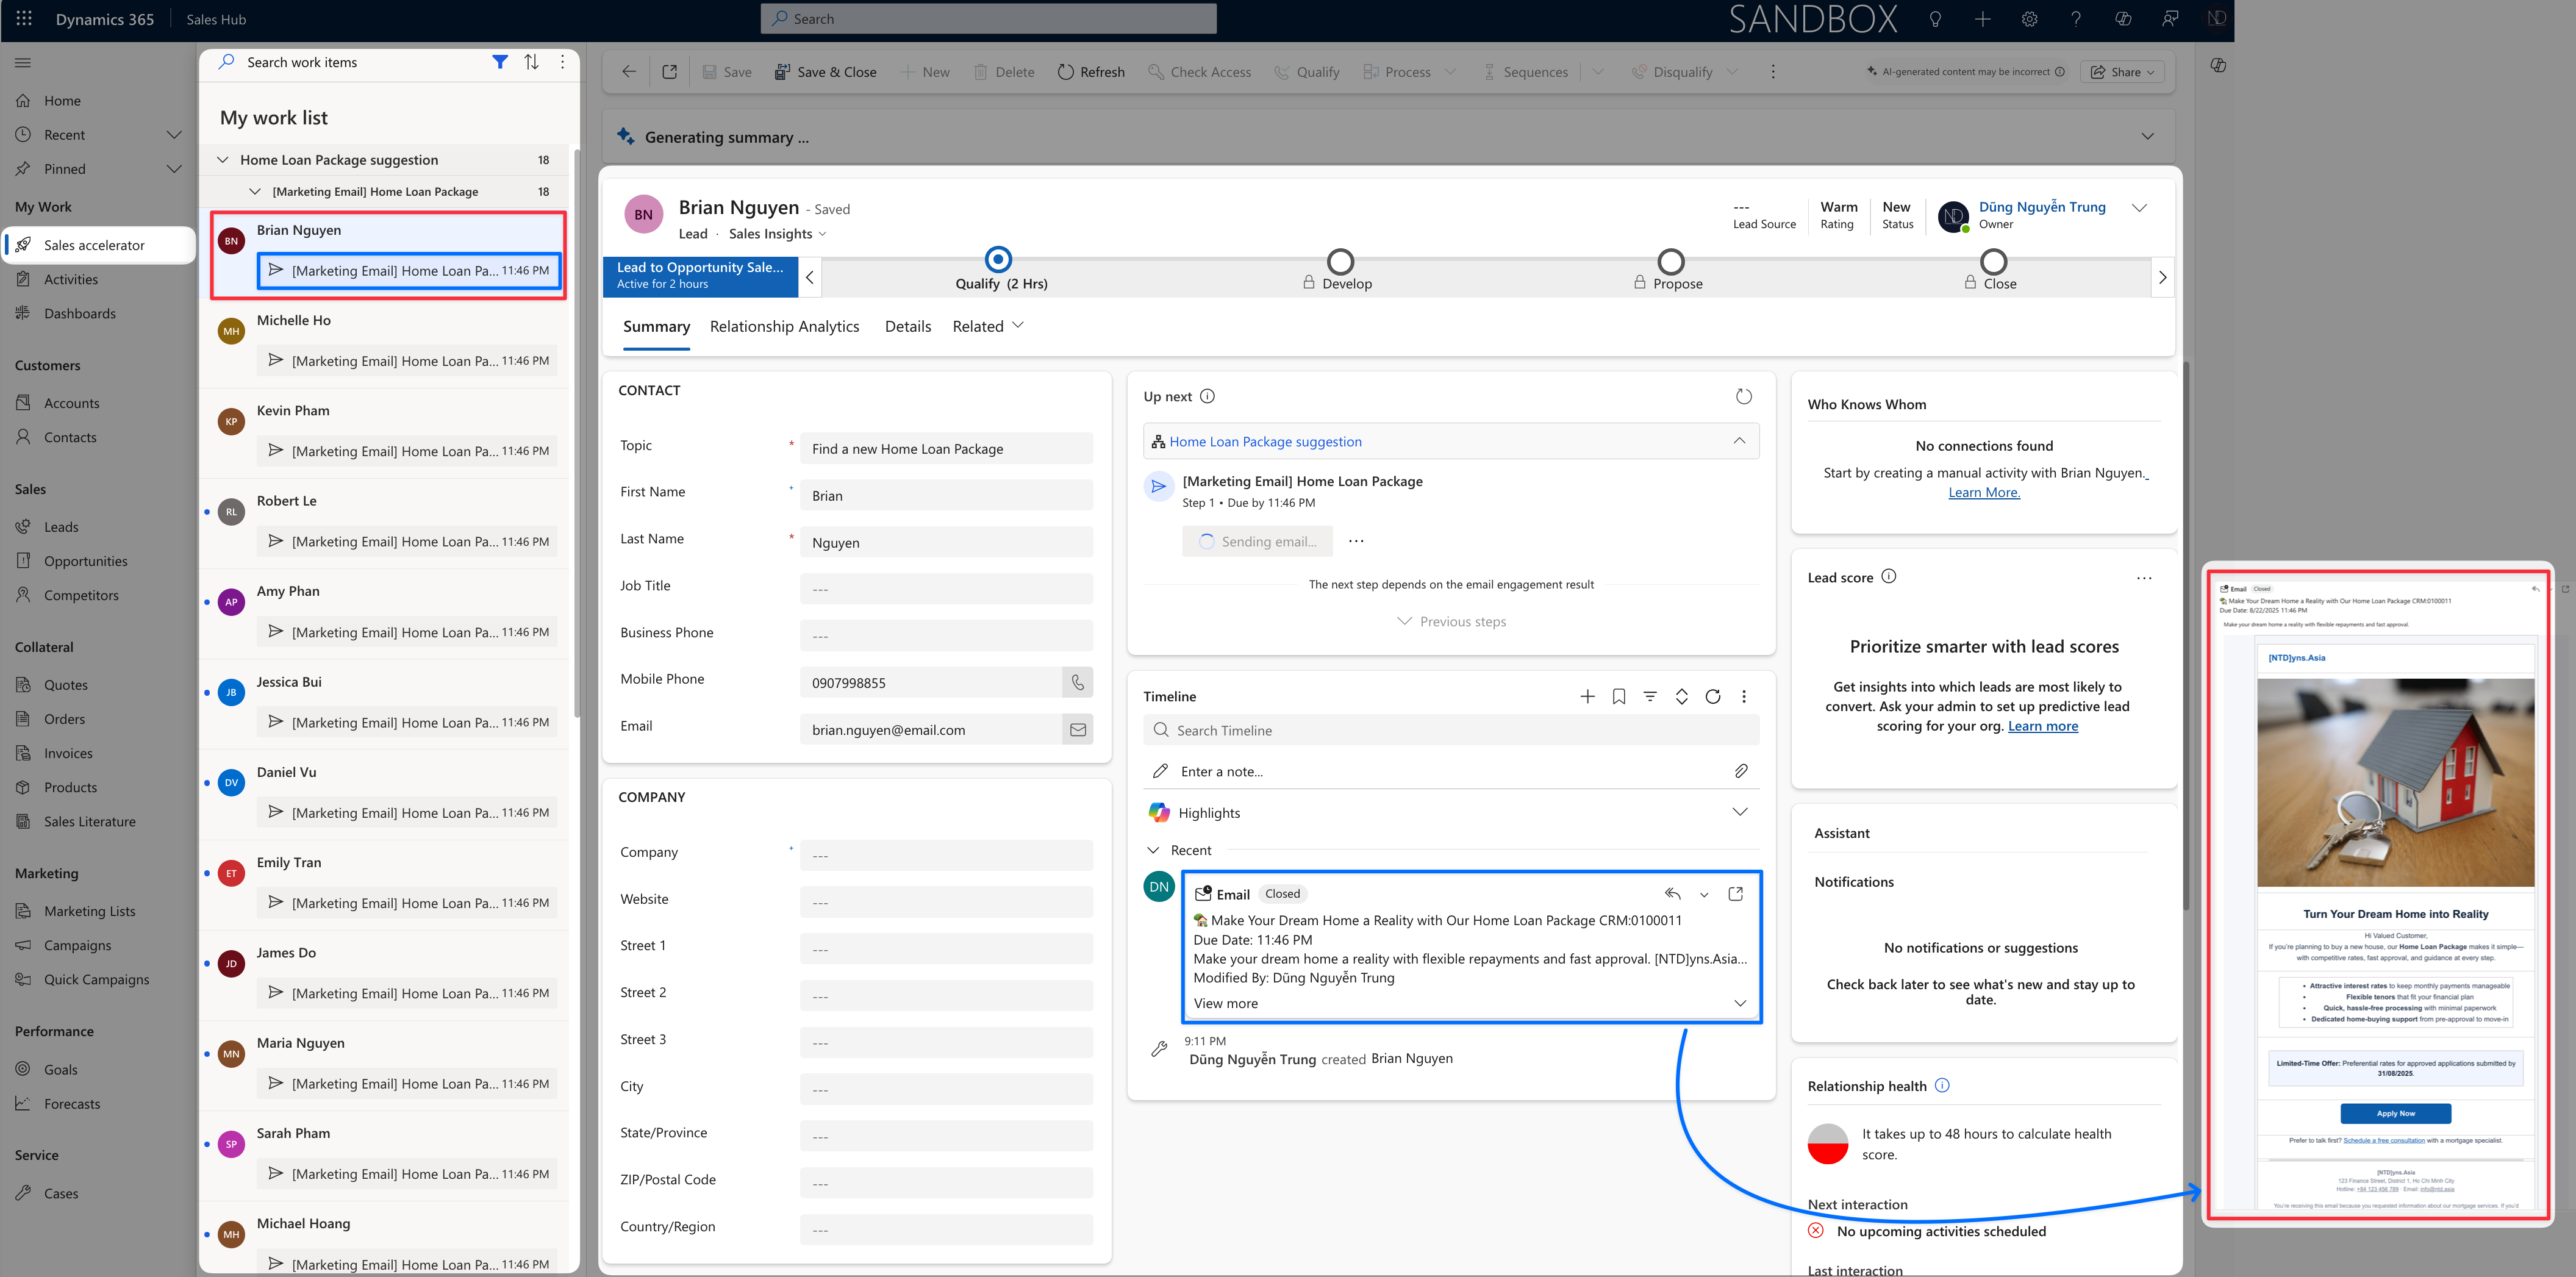2576x1277 pixels.
Task: Click the envelope icon beside Email field
Action: point(1077,729)
